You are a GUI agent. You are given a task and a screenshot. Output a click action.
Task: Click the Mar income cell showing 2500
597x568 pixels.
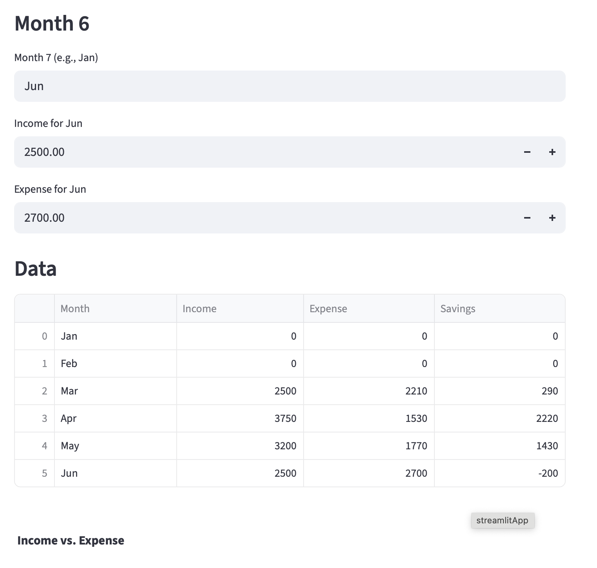[x=285, y=391]
